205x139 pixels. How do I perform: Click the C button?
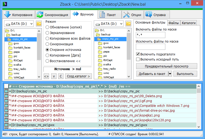(x=61, y=76)
